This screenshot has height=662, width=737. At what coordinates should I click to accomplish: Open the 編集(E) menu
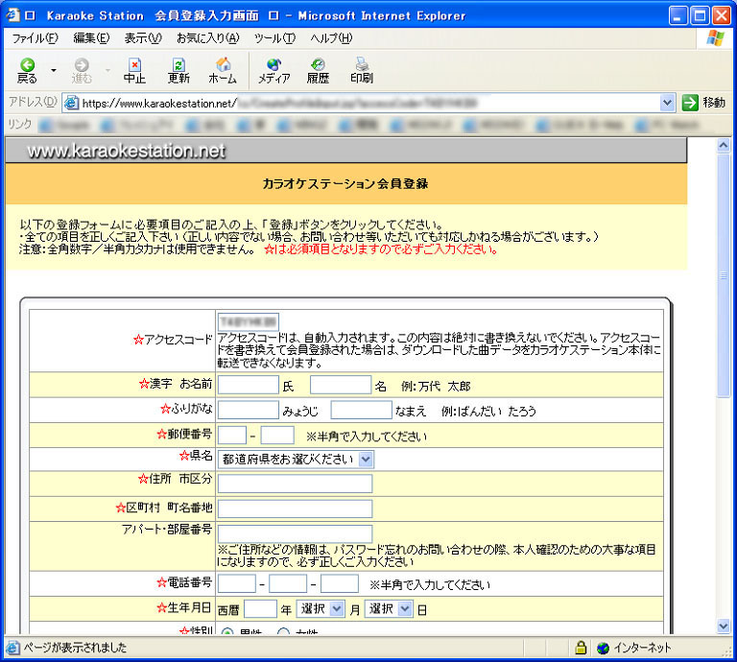91,38
